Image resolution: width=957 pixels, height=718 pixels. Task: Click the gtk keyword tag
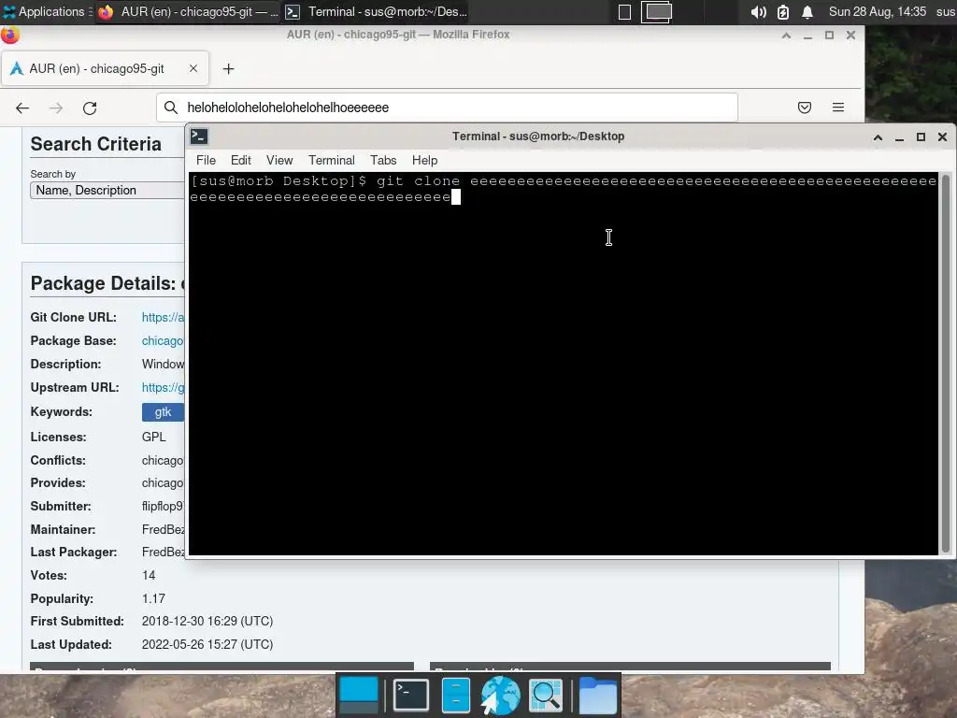click(163, 412)
